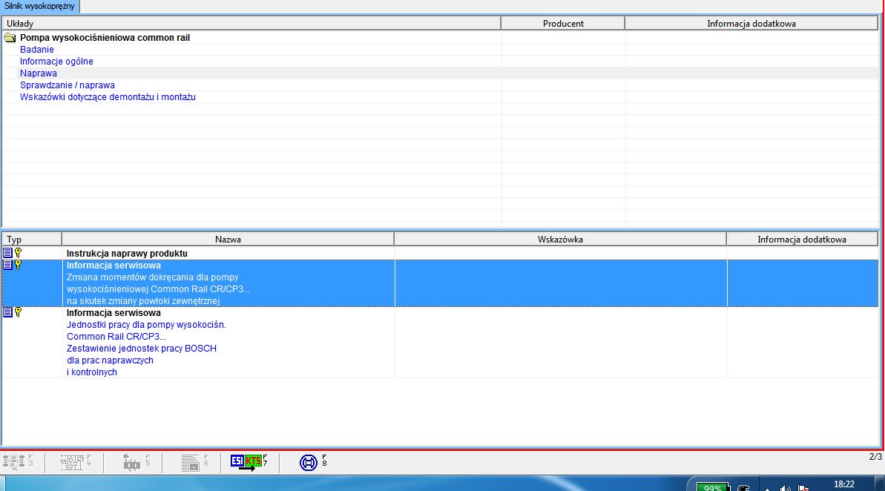The image size is (885, 491).
Task: Click the Producent column header
Action: click(563, 23)
